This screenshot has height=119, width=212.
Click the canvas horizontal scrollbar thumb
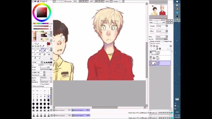point(105,107)
